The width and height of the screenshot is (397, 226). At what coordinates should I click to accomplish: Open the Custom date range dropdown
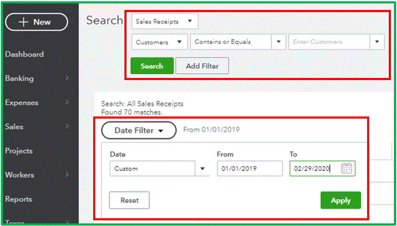(x=159, y=169)
